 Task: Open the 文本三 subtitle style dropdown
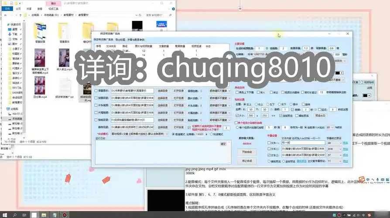335,155
